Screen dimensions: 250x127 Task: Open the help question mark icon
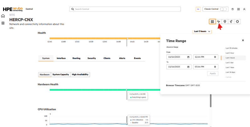232,9
